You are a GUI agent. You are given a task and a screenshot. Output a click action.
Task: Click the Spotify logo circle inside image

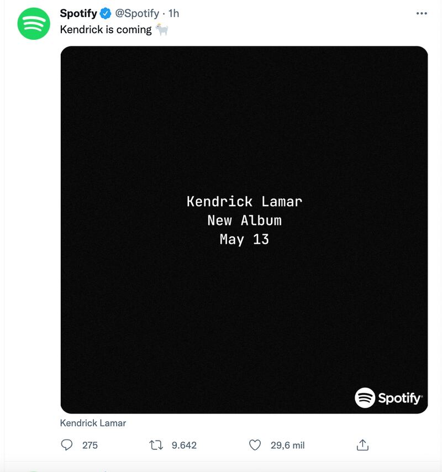365,397
